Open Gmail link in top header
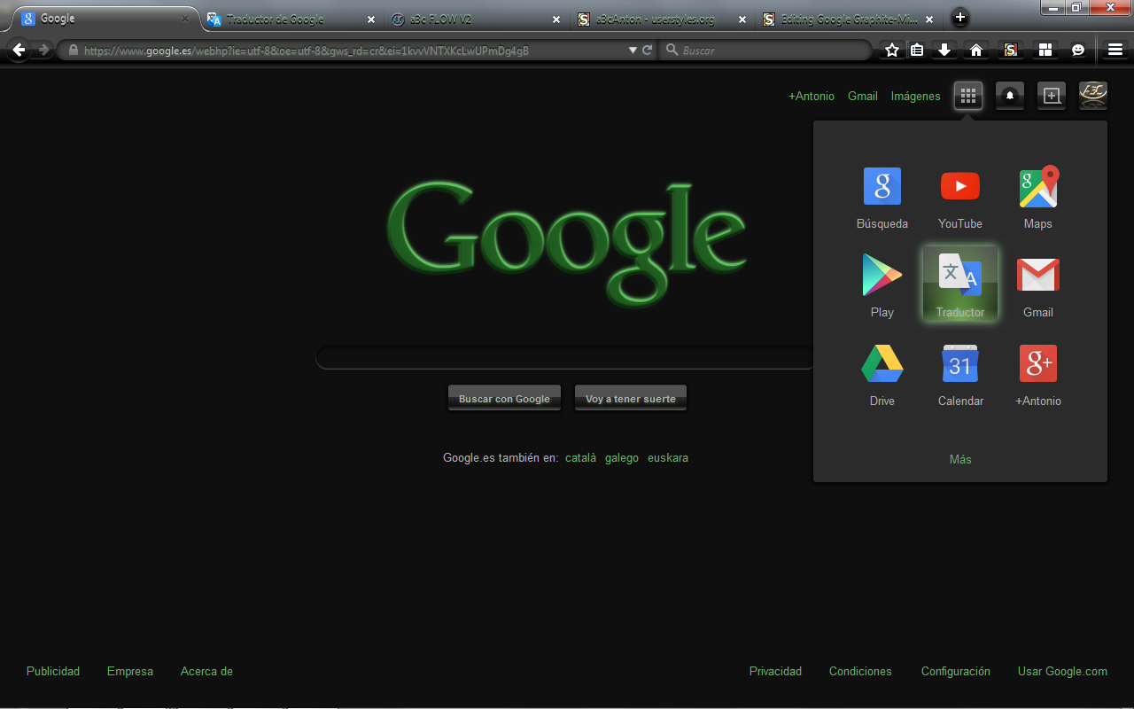The height and width of the screenshot is (709, 1134). [863, 97]
